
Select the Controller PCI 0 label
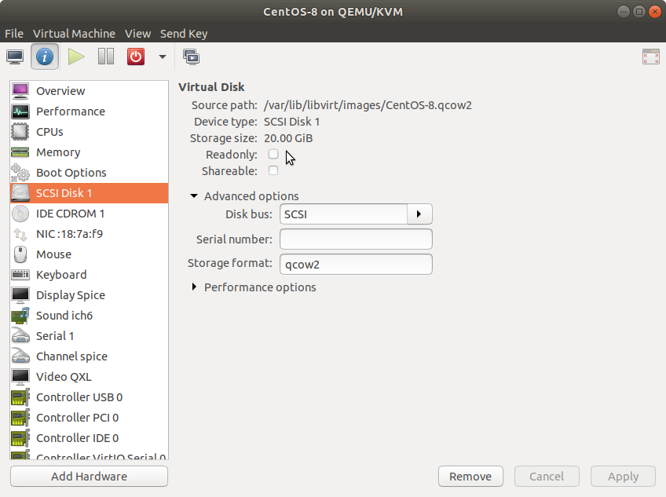[x=77, y=417]
